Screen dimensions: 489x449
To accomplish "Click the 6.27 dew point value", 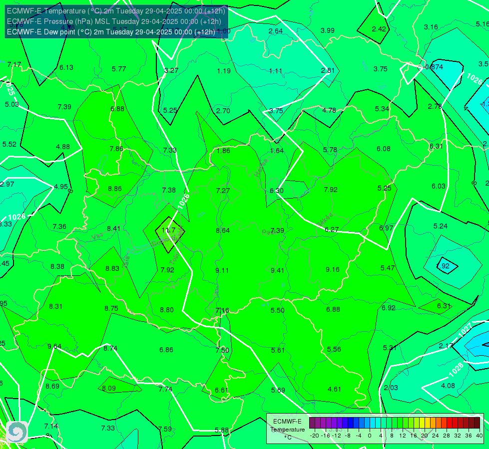I will coord(332,229).
